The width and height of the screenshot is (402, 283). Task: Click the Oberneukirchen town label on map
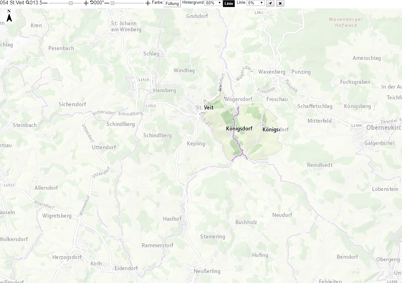384,128
